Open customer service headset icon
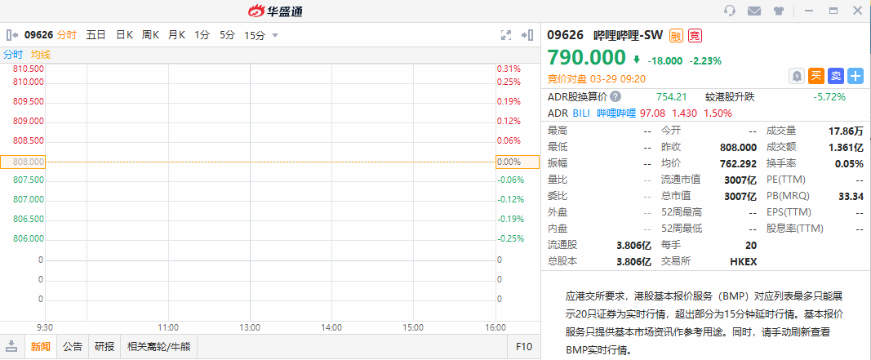The width and height of the screenshot is (871, 360). [730, 11]
